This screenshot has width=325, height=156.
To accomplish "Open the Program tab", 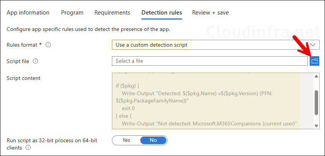I will [x=72, y=13].
